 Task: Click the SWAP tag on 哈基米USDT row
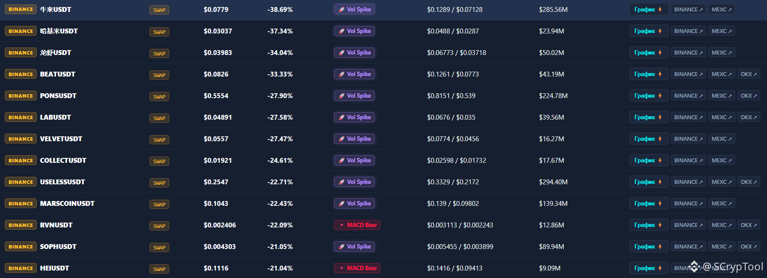click(x=159, y=32)
